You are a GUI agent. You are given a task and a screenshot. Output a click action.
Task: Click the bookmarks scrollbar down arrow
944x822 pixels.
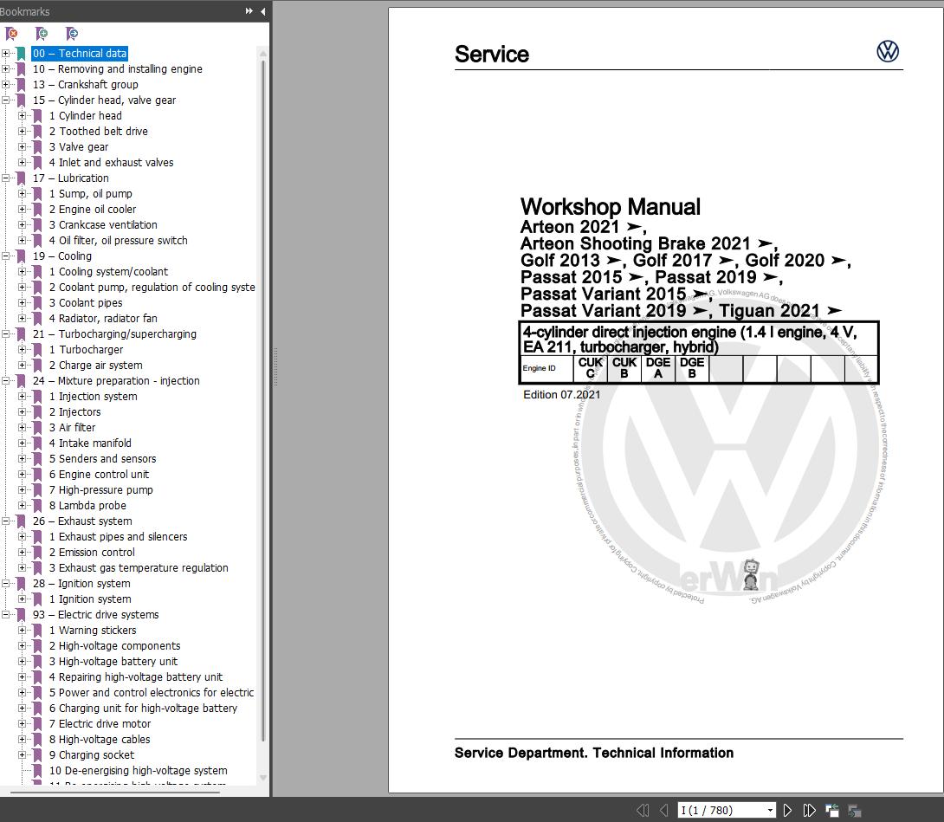[263, 778]
